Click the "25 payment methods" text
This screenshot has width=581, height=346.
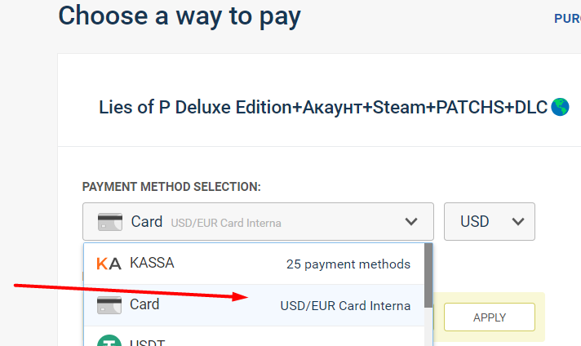[x=348, y=264]
